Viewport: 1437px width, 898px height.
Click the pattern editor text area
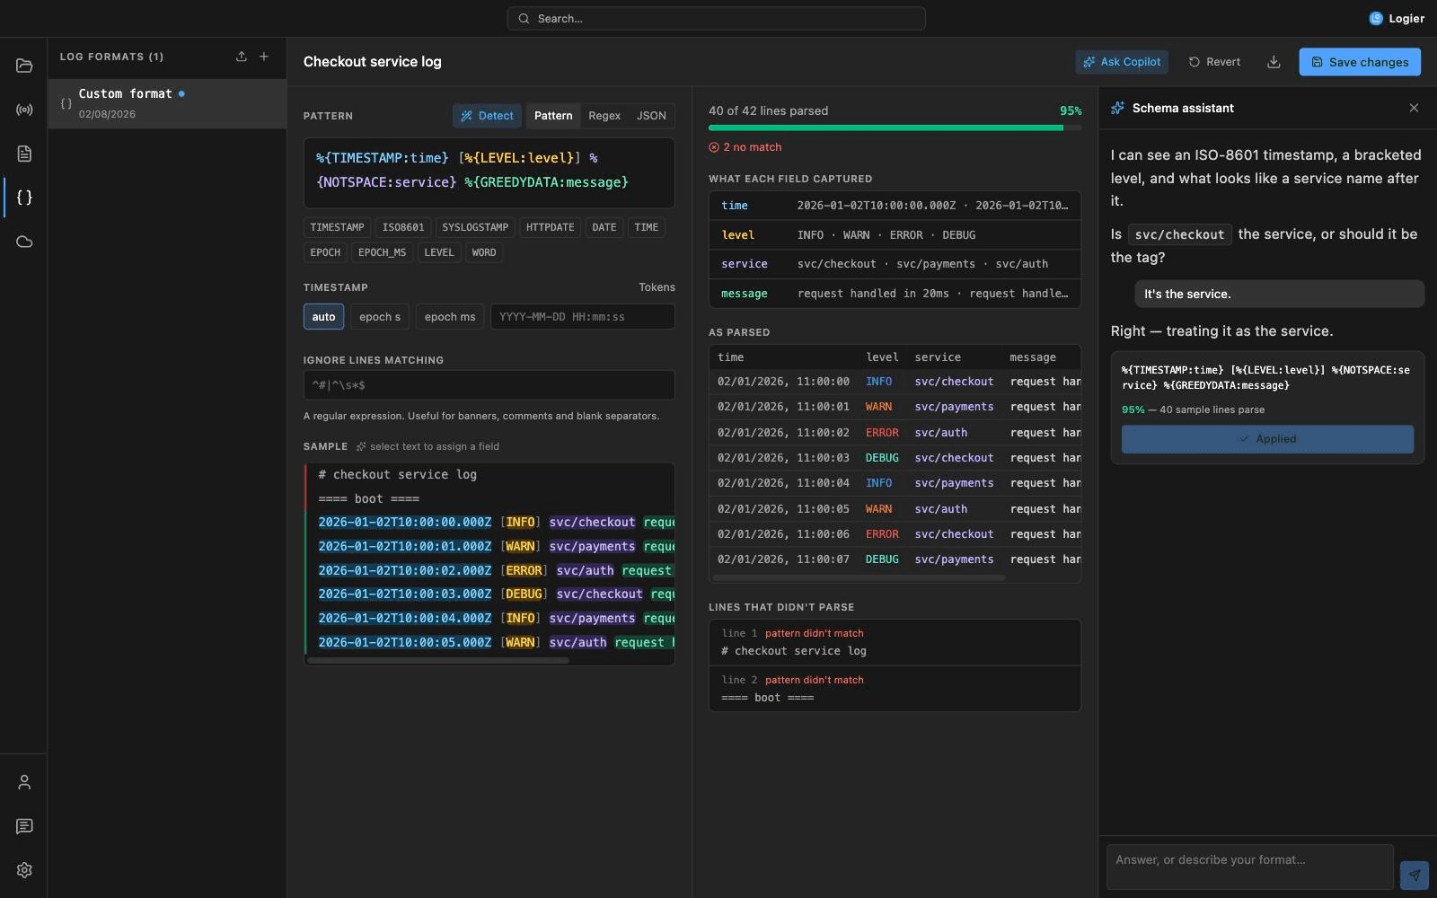(489, 173)
